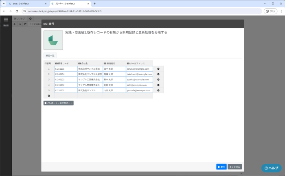Delete row 3 using the minus icon
This screenshot has width=285, height=176.
[x=158, y=79]
